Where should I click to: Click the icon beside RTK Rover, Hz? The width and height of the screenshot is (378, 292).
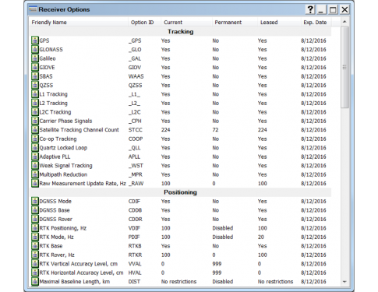[35, 255]
